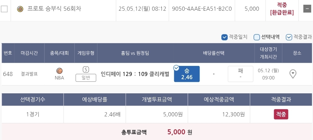Click the red 적중 result badge

click(x=281, y=114)
